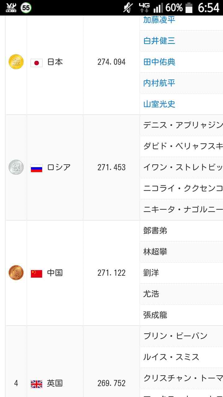223x397 pixels.
Task: Tap the Japan flag icon
Action: point(37,63)
